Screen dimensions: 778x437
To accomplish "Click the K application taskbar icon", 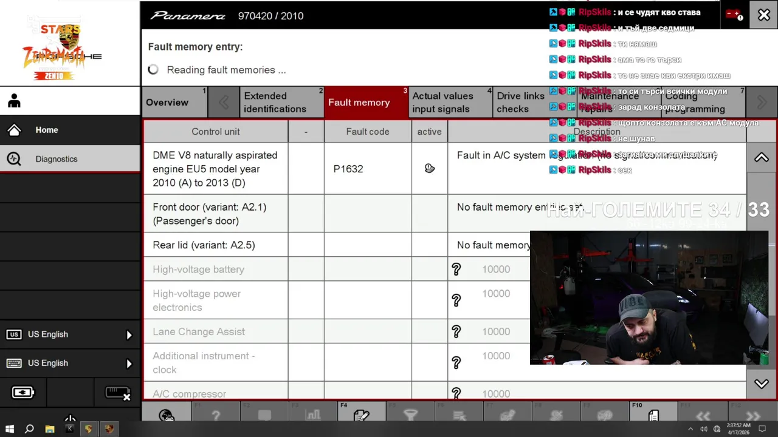I will [x=69, y=429].
